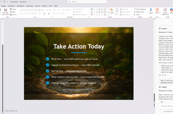173x114 pixels.
Task: Open the Section dropdown menu
Action: (x=14, y=15)
